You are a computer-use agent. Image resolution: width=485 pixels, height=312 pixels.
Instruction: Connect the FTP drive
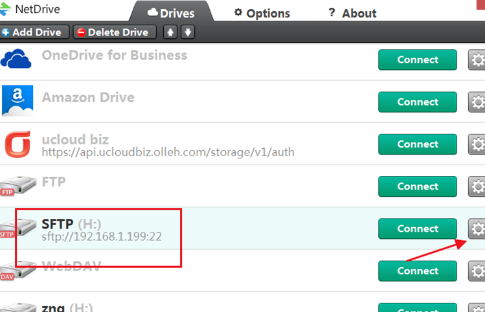(417, 186)
